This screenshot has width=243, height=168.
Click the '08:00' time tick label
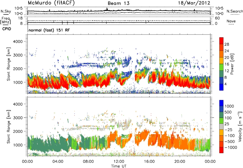88,162
